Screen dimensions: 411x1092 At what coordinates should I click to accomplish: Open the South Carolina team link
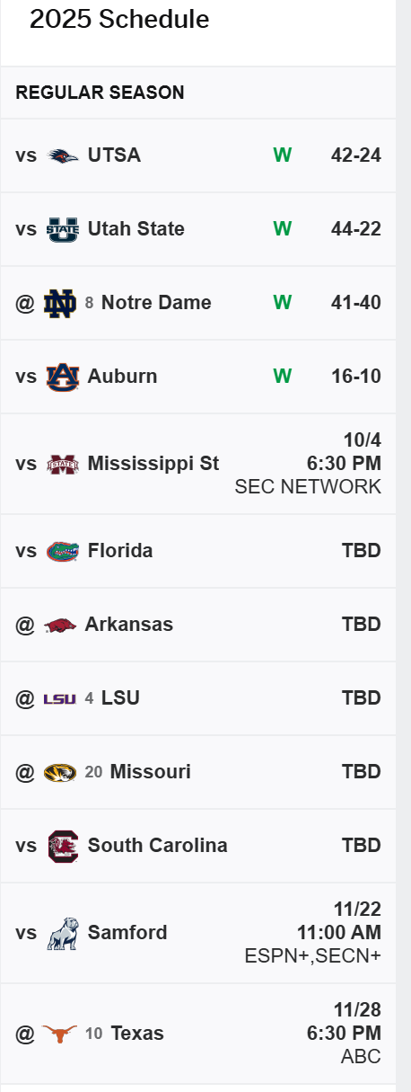tap(158, 846)
